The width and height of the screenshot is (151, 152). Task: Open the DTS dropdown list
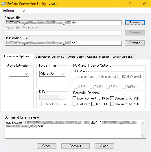point(52,97)
